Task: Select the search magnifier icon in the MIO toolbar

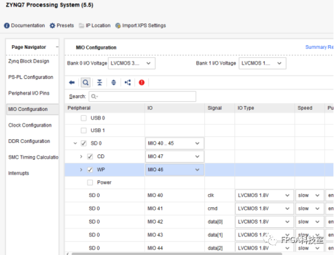Action: (85, 82)
